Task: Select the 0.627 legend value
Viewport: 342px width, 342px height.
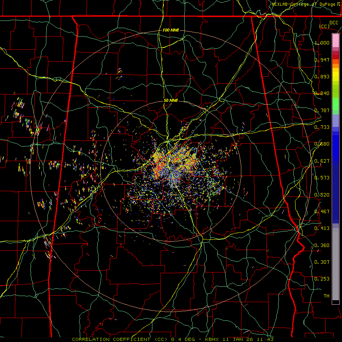Action: tap(322, 161)
